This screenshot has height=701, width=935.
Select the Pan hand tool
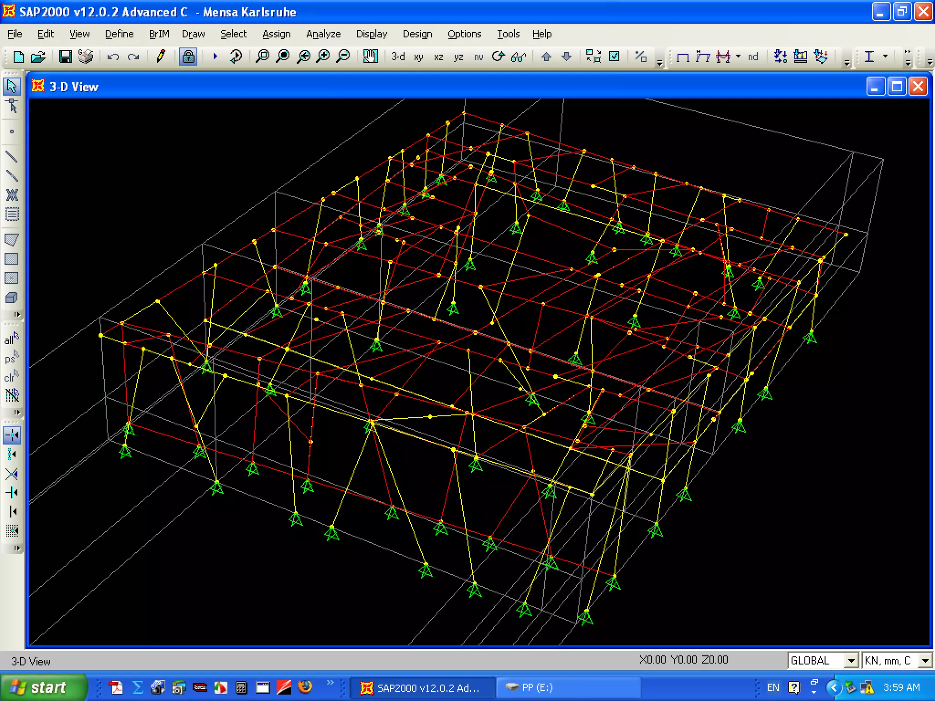click(x=370, y=57)
